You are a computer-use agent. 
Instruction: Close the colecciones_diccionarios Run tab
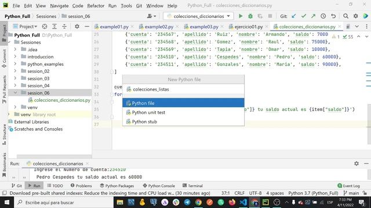pyautogui.click(x=88, y=164)
